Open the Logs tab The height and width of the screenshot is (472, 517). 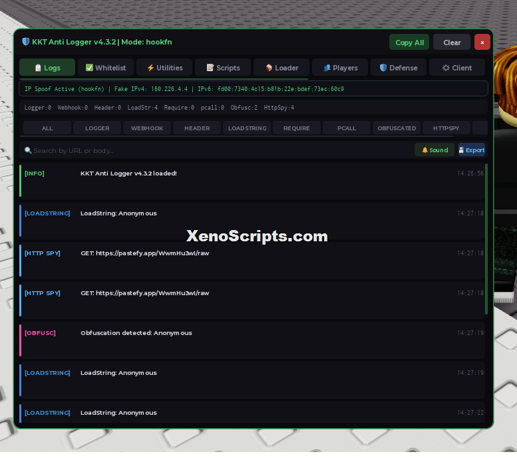47,68
